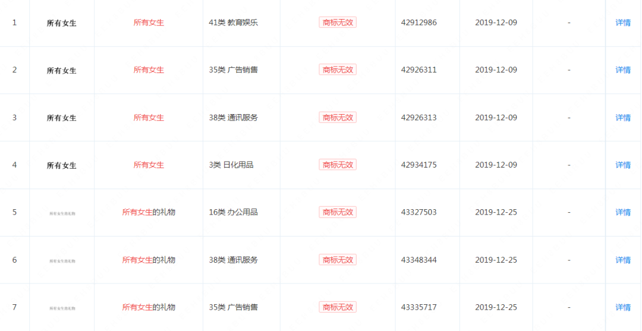Click small 所有女生的礼物 logo in row 7
The image size is (642, 331).
(62, 308)
